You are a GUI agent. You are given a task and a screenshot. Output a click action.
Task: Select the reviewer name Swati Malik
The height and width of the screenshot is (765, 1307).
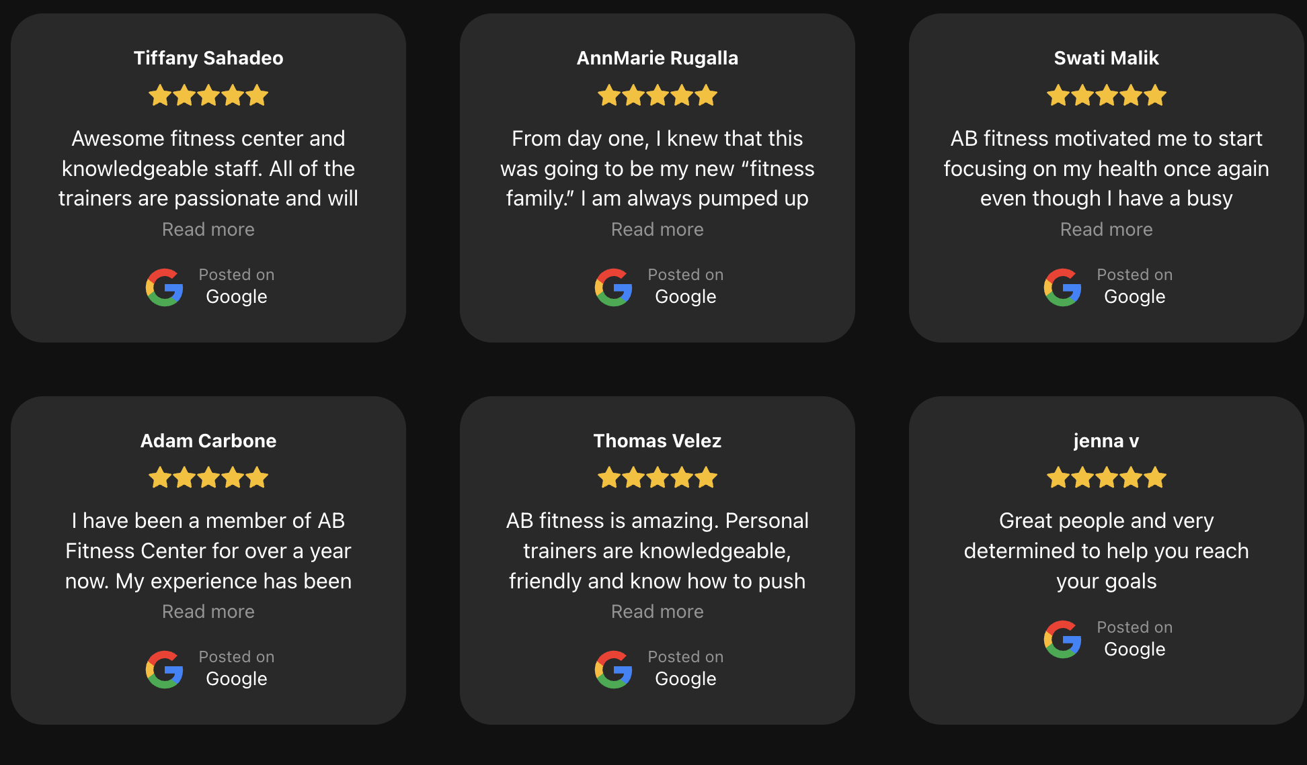pos(1107,58)
